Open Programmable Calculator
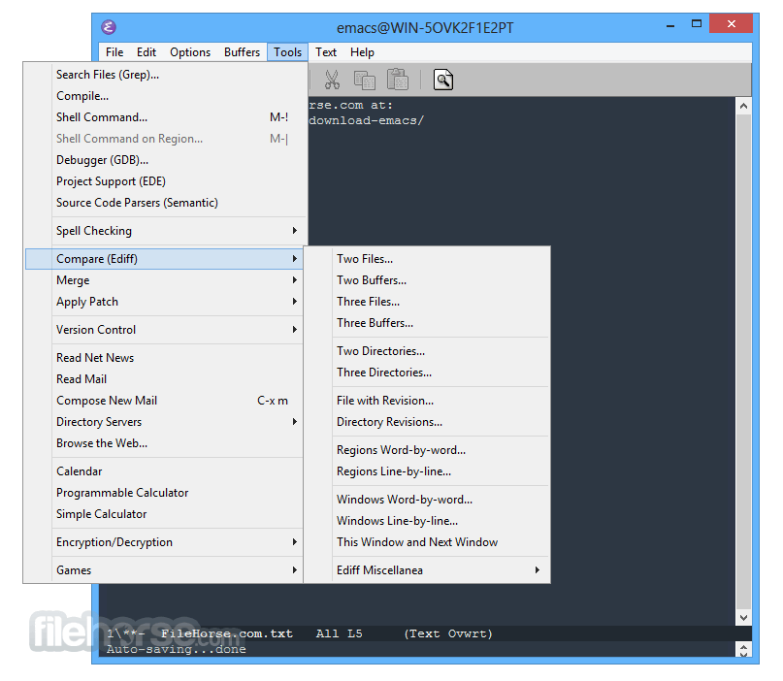 (x=165, y=493)
